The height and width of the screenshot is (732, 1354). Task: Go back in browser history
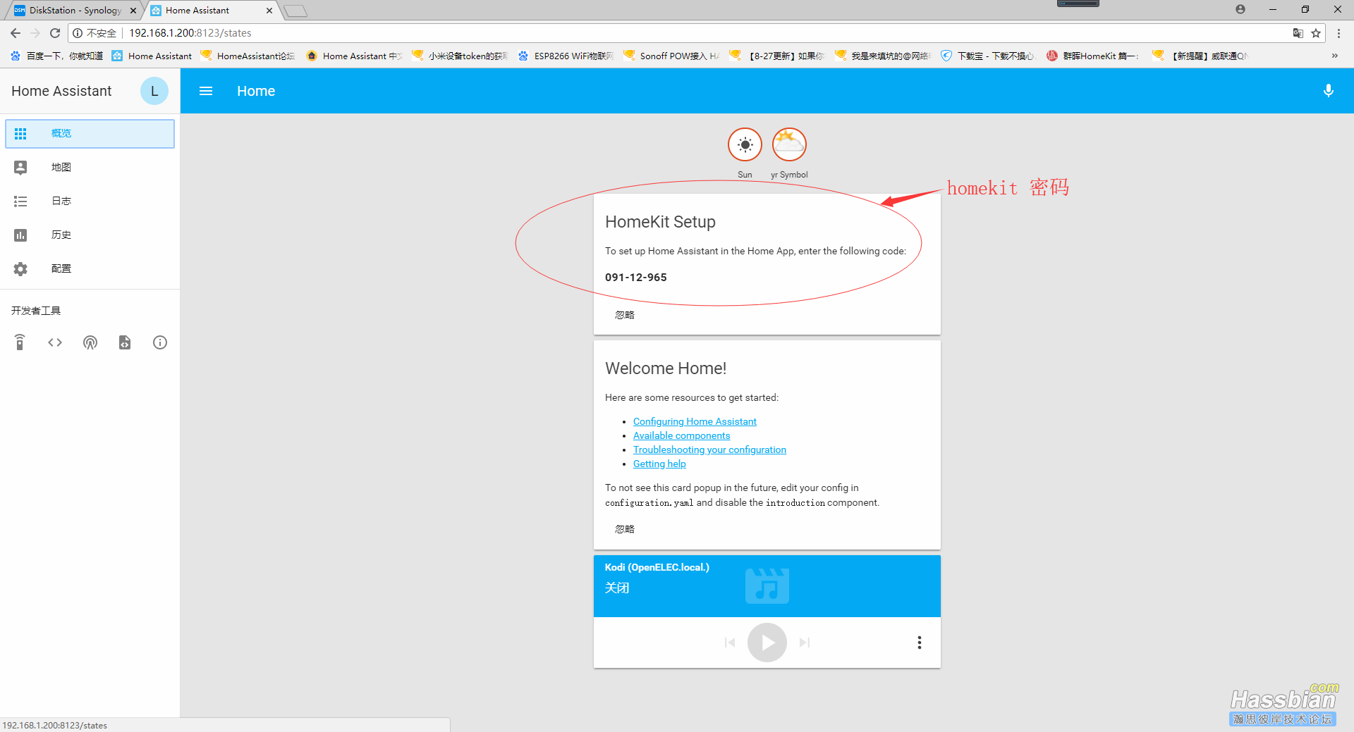click(x=16, y=33)
